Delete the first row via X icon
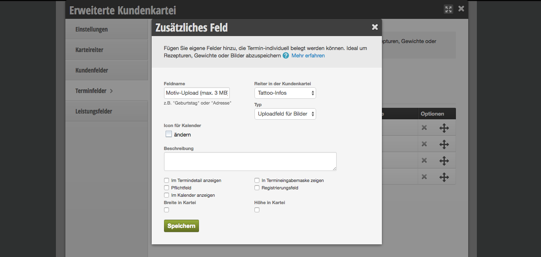Screen dimensions: 541x257 (424, 128)
